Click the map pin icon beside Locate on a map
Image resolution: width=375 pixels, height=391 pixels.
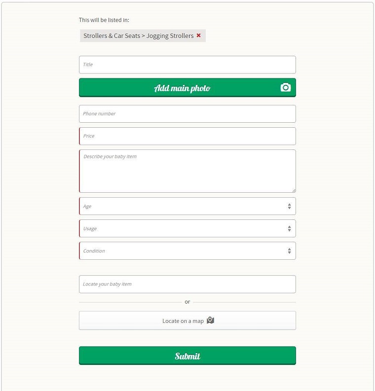(210, 320)
